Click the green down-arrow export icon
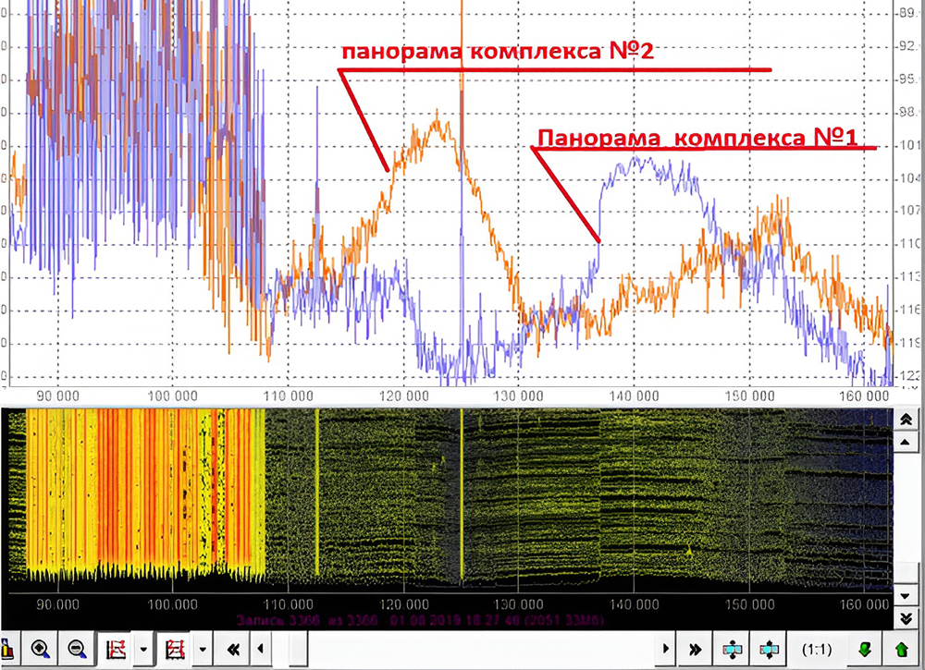The width and height of the screenshot is (925, 670). pos(865,650)
